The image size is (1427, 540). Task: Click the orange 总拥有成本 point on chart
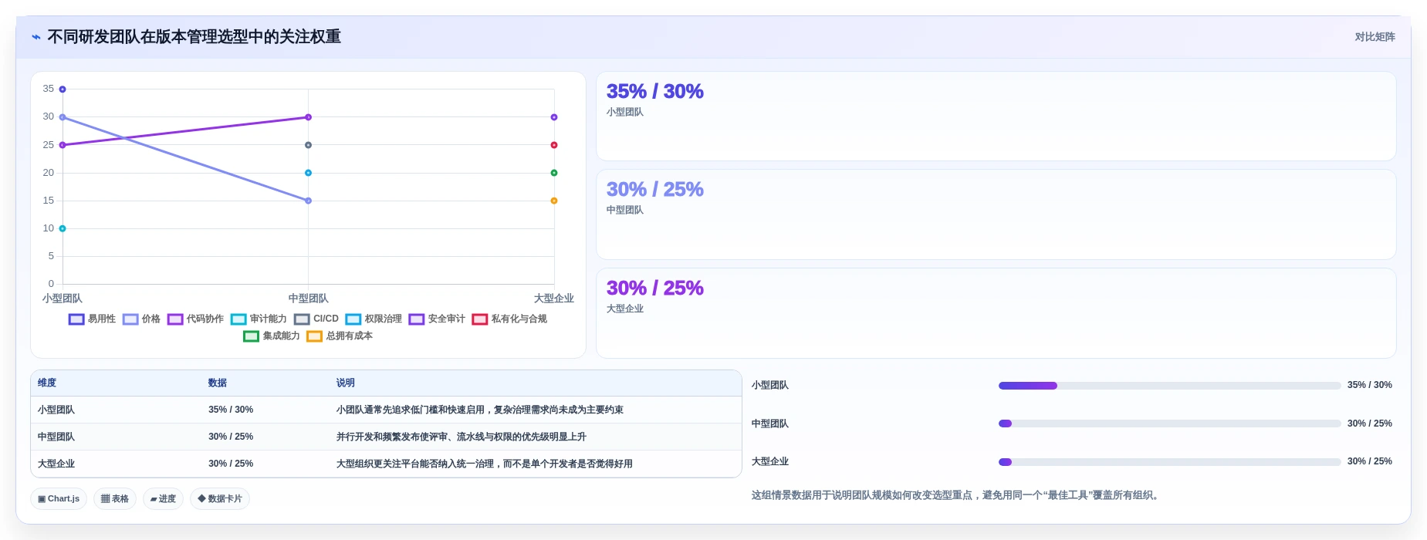(x=554, y=201)
